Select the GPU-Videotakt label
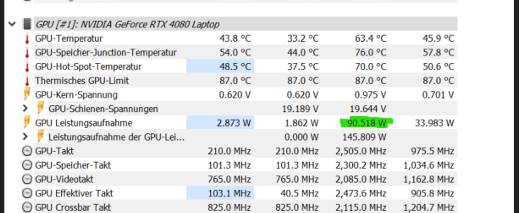Viewport: 519px width, 213px height. (x=64, y=179)
